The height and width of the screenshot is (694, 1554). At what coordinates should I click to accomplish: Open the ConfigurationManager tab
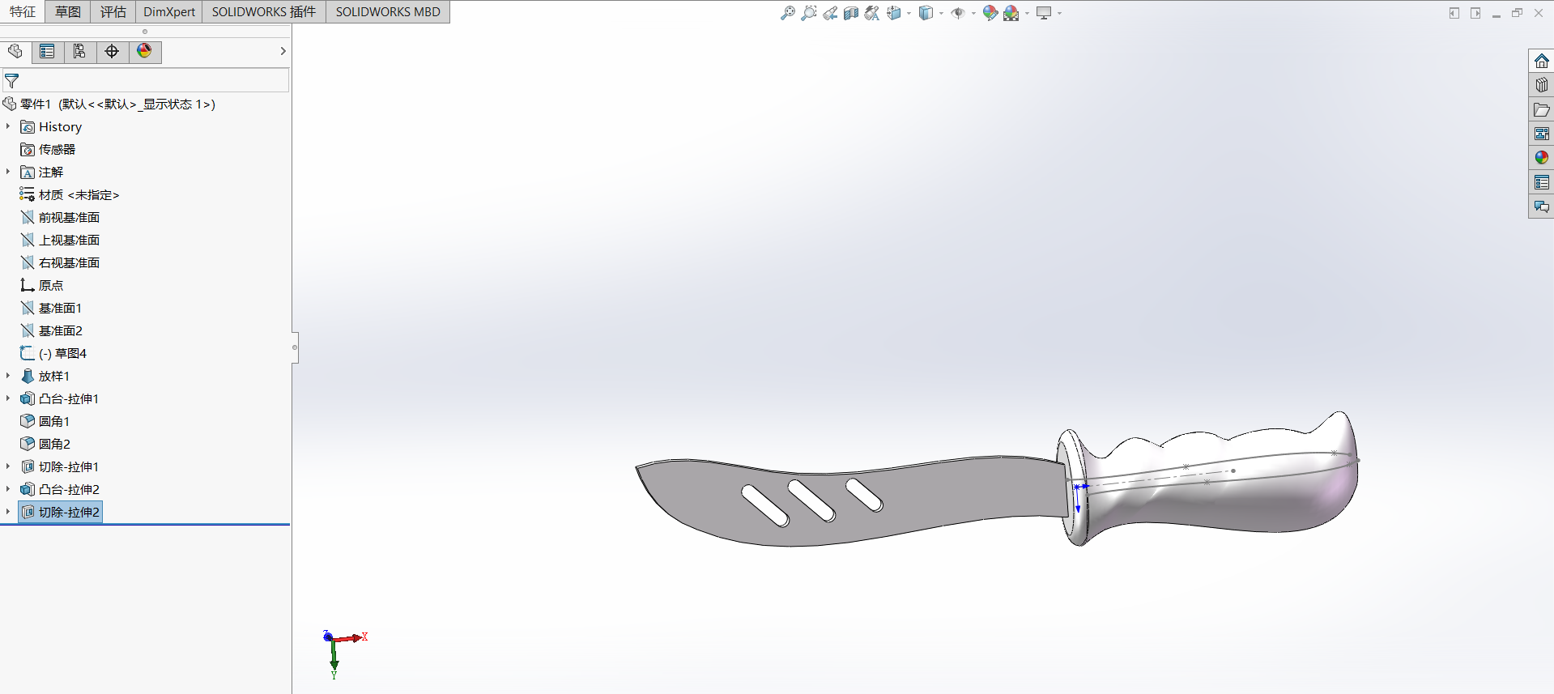coord(79,52)
